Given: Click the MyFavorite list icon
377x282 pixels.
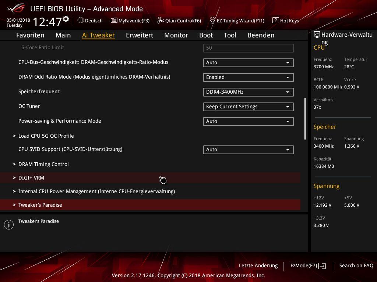Looking at the screenshot, I should pyautogui.click(x=114, y=21).
